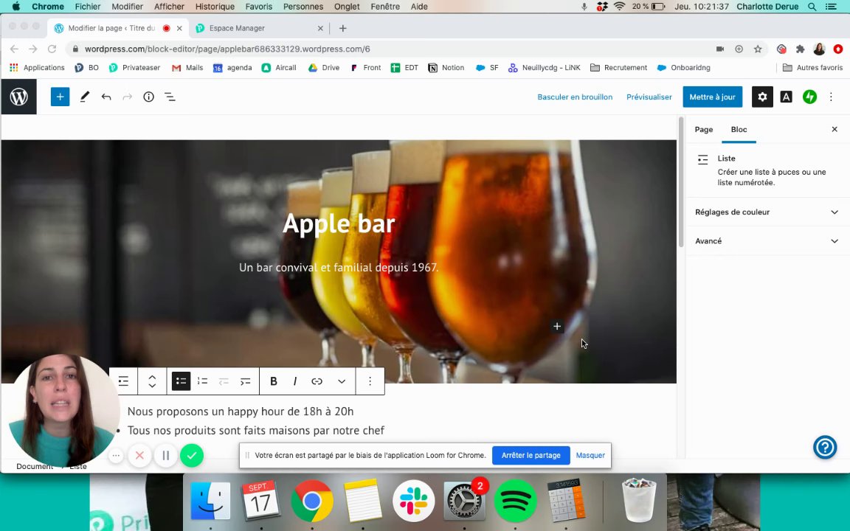Screen dimensions: 850x531
Task: Move the list block up or down
Action: 152,381
